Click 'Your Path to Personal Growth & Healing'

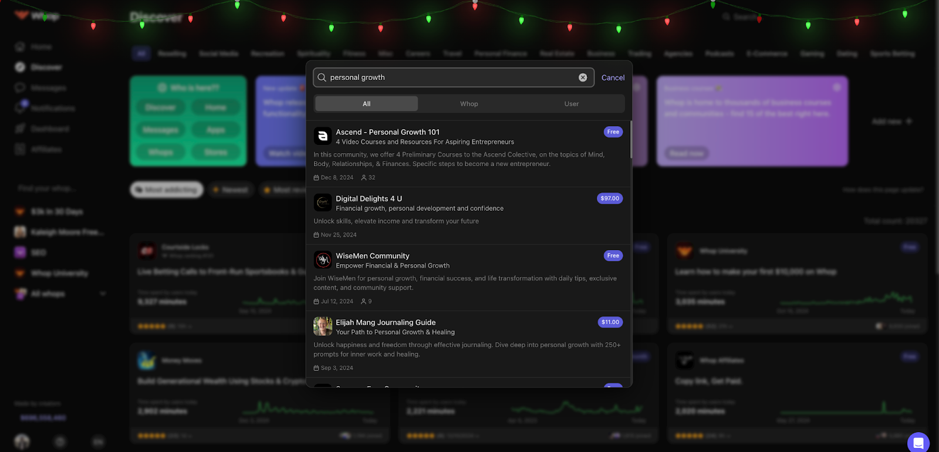click(395, 332)
